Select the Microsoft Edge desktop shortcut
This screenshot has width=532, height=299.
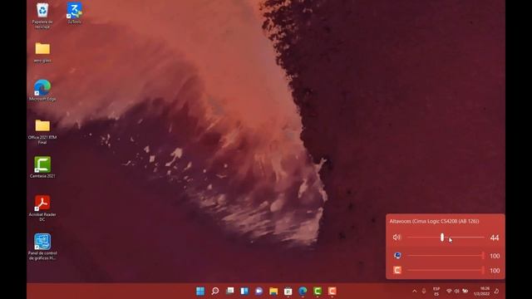tap(42, 91)
